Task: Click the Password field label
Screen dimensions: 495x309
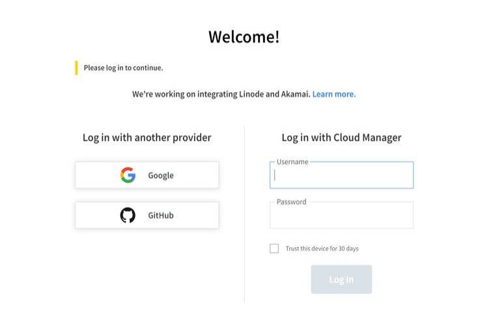Action: tap(291, 202)
